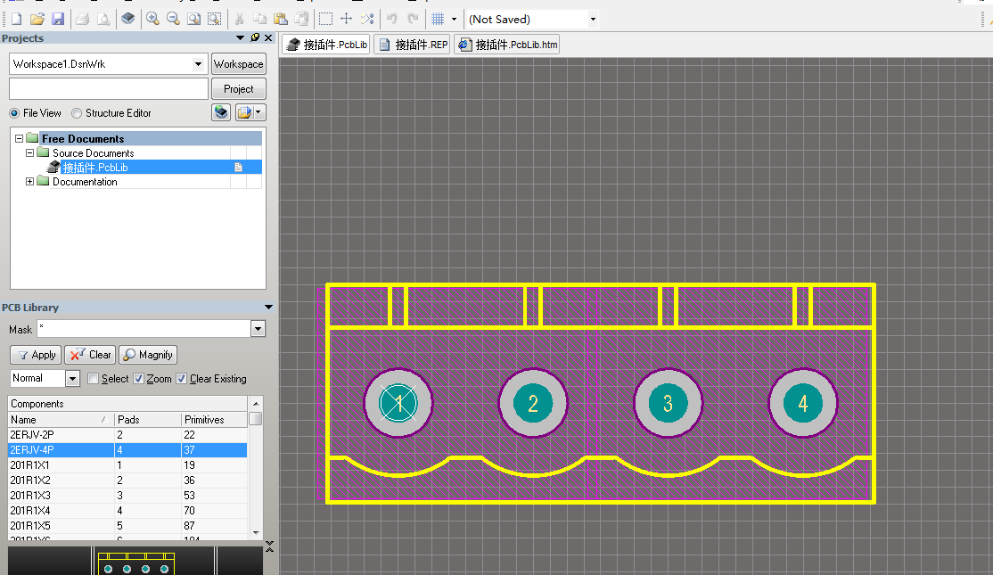993x575 pixels.
Task: Sort components by the Name column header
Action: (60, 420)
